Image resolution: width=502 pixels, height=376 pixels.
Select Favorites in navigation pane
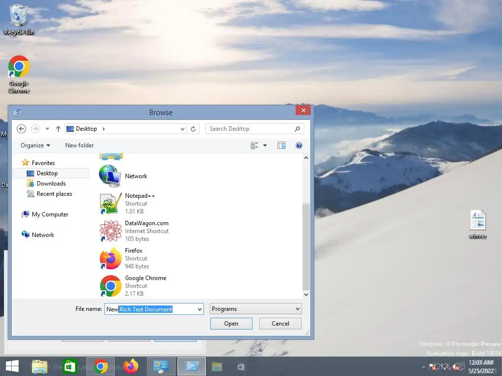point(38,163)
